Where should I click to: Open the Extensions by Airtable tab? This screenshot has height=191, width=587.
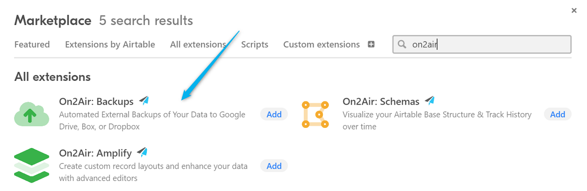[110, 45]
